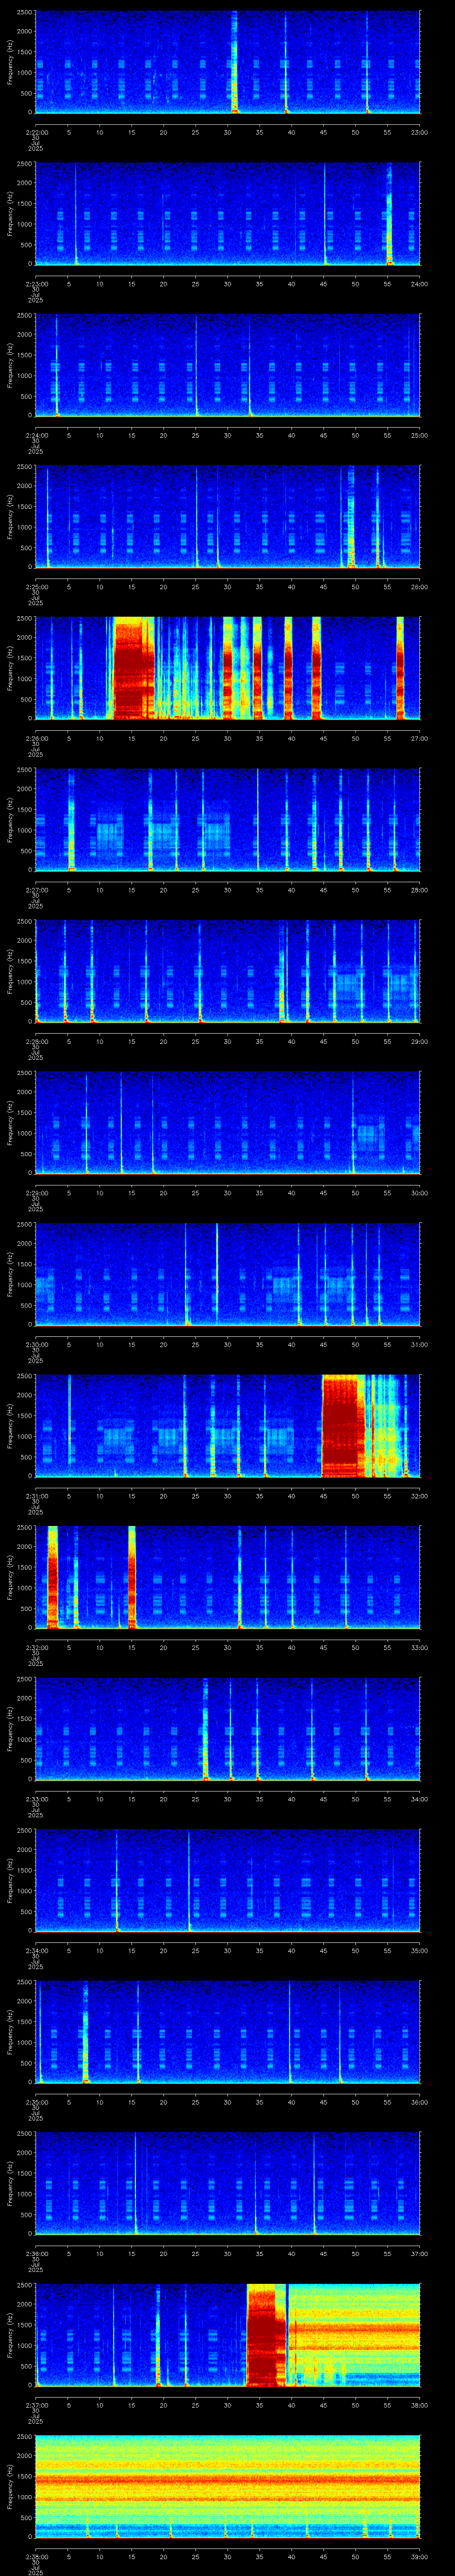Click the bright pulse near 55 s in 2:23 spectrogram
The image size is (455, 2576).
coord(389,214)
